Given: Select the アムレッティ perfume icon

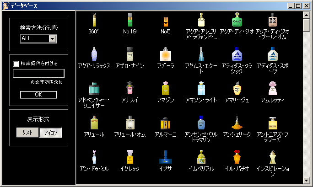Looking at the screenshot, I should (272, 89).
